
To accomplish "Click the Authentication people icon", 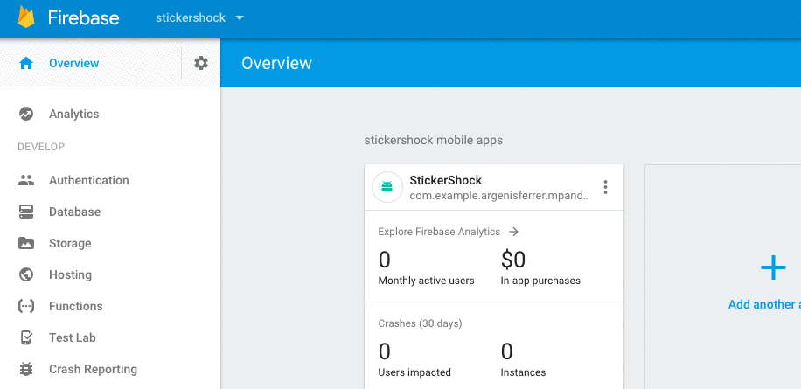I will click(26, 180).
